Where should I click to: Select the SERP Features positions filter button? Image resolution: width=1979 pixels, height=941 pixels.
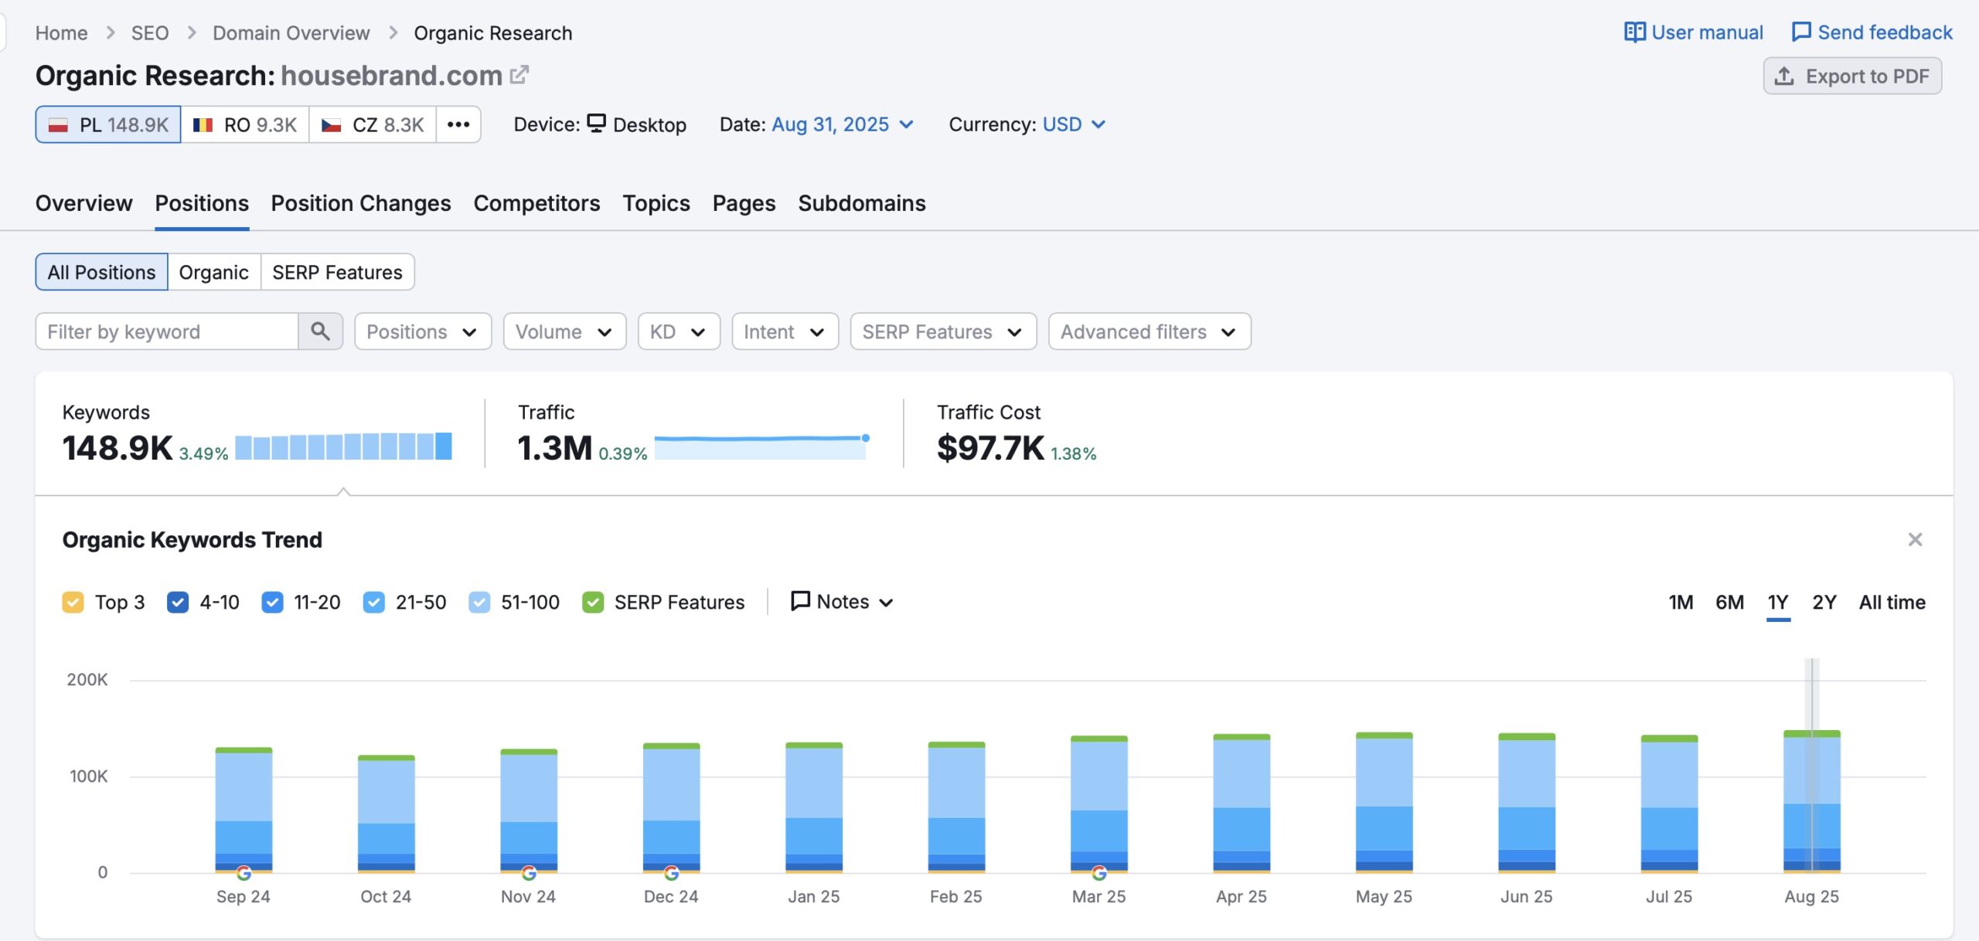coord(337,272)
